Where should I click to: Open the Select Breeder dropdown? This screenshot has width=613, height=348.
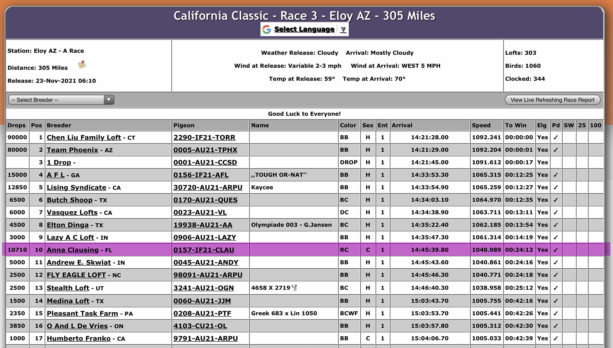click(x=61, y=100)
